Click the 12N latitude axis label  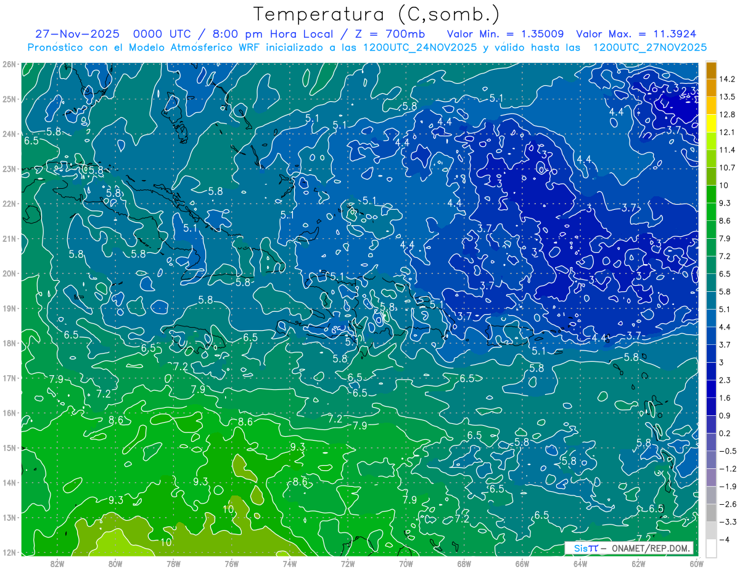(9, 552)
